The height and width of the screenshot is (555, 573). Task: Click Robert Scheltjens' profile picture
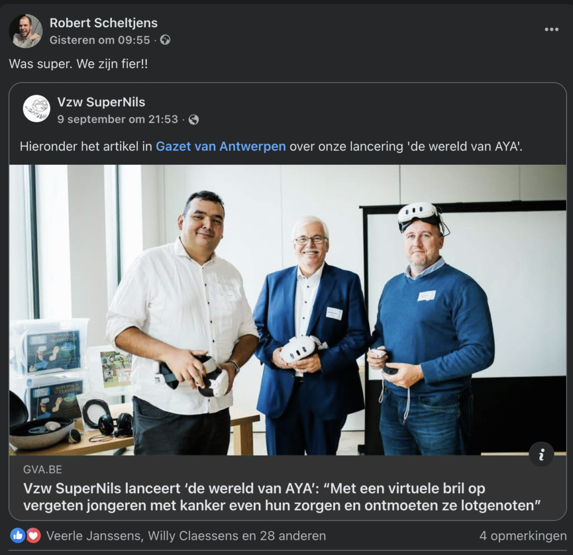point(25,31)
